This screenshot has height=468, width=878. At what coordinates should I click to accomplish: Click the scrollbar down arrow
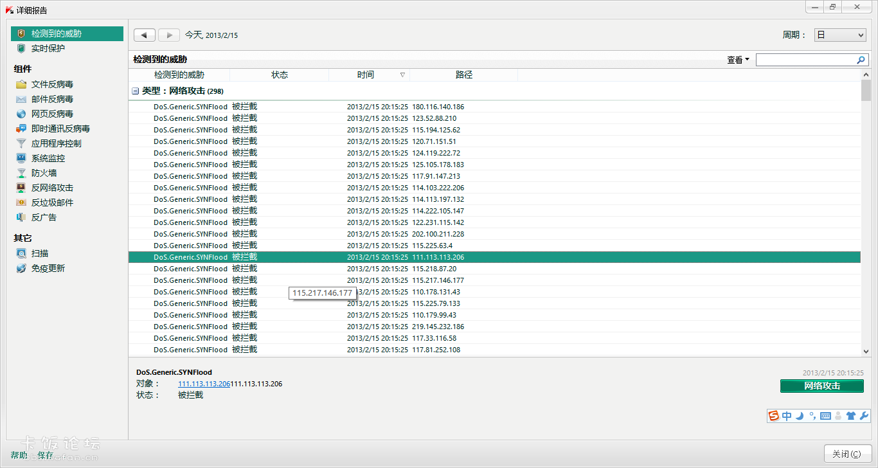pos(866,351)
